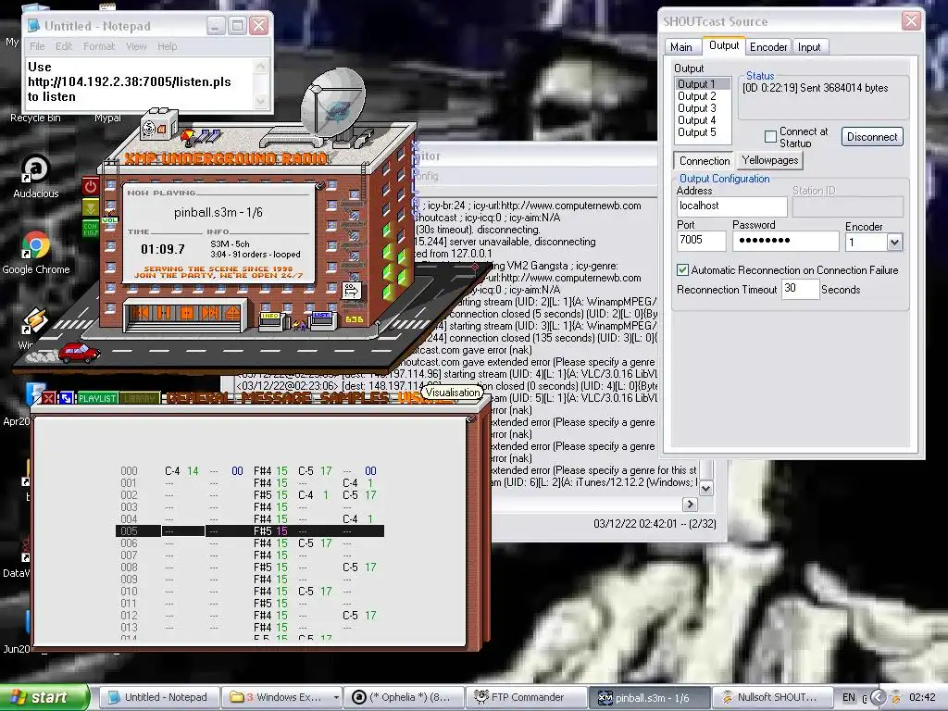The height and width of the screenshot is (711, 948).
Task: Click the elapsed time 01:09.7 display
Action: click(x=163, y=249)
